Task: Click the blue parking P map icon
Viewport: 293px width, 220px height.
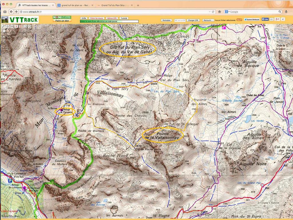Action: tap(10, 181)
